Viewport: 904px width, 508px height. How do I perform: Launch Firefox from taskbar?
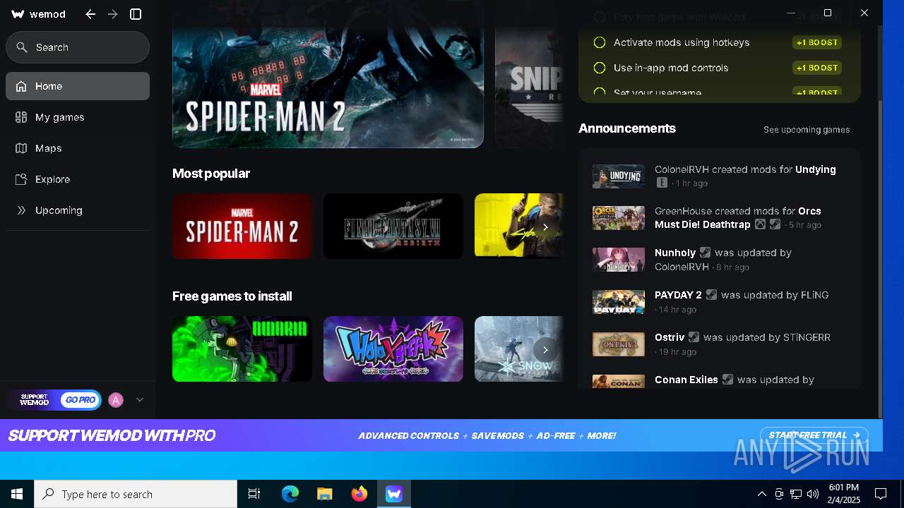click(x=359, y=494)
